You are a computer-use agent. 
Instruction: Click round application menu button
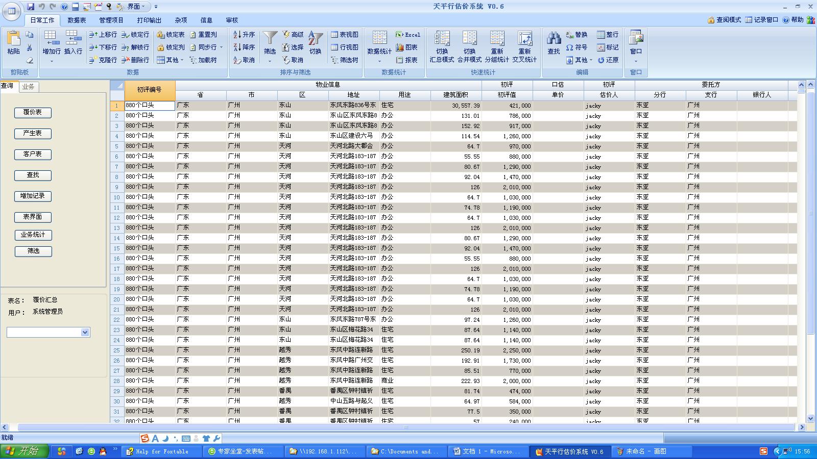coord(11,11)
